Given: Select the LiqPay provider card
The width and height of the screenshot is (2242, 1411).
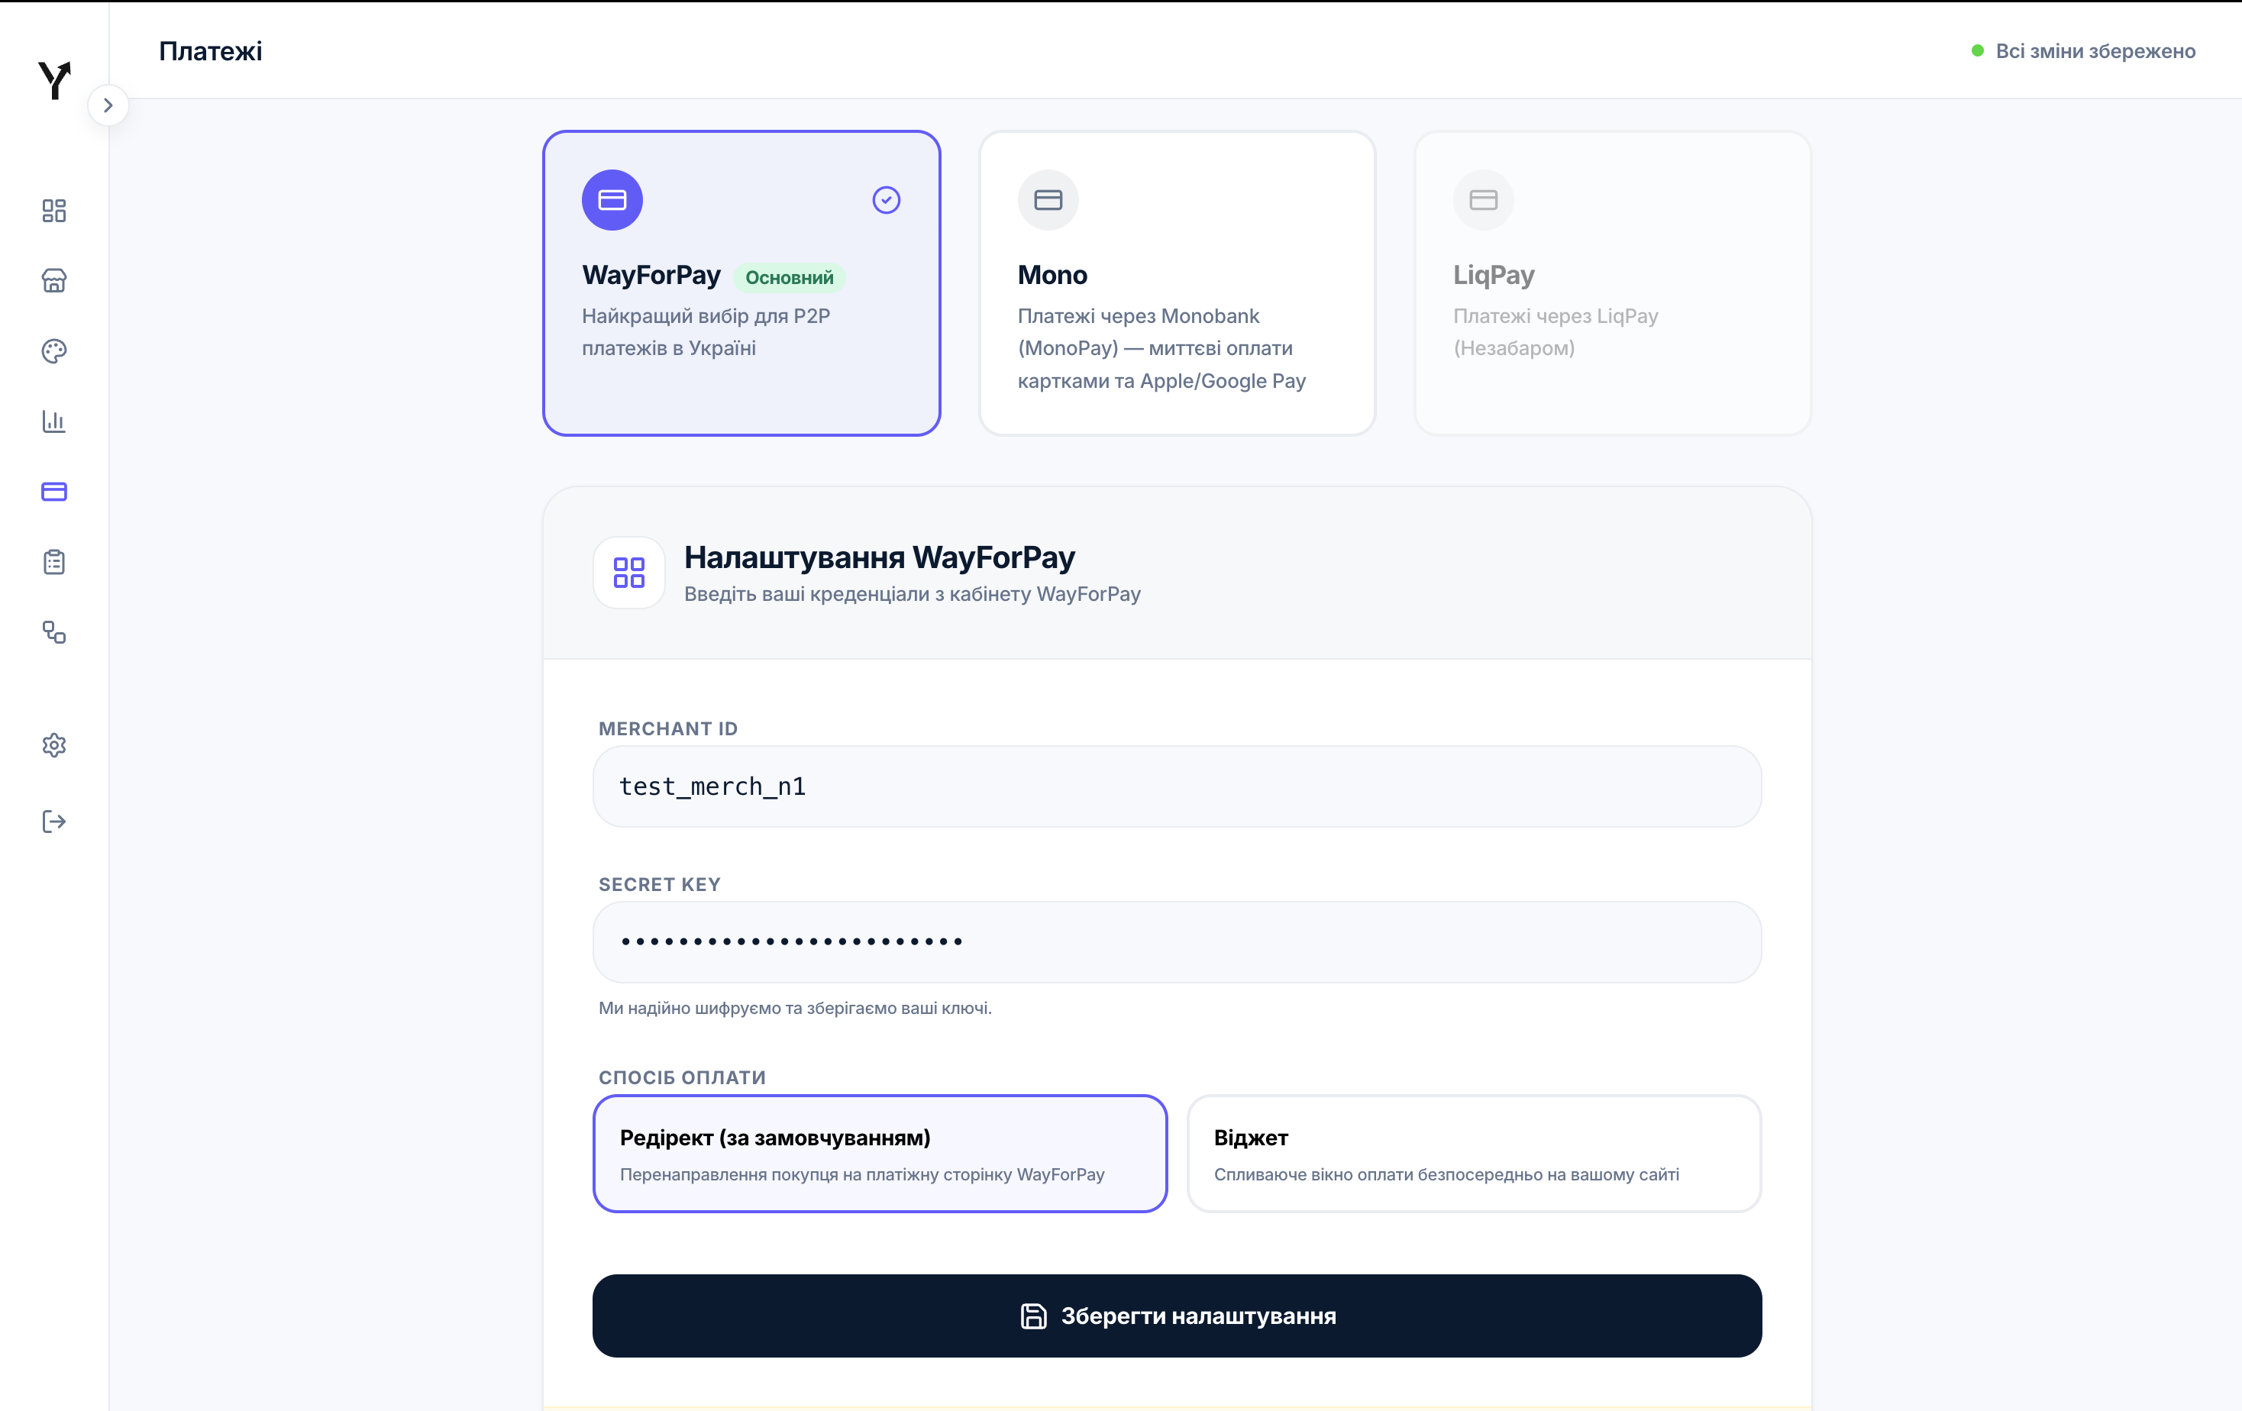Looking at the screenshot, I should point(1613,283).
